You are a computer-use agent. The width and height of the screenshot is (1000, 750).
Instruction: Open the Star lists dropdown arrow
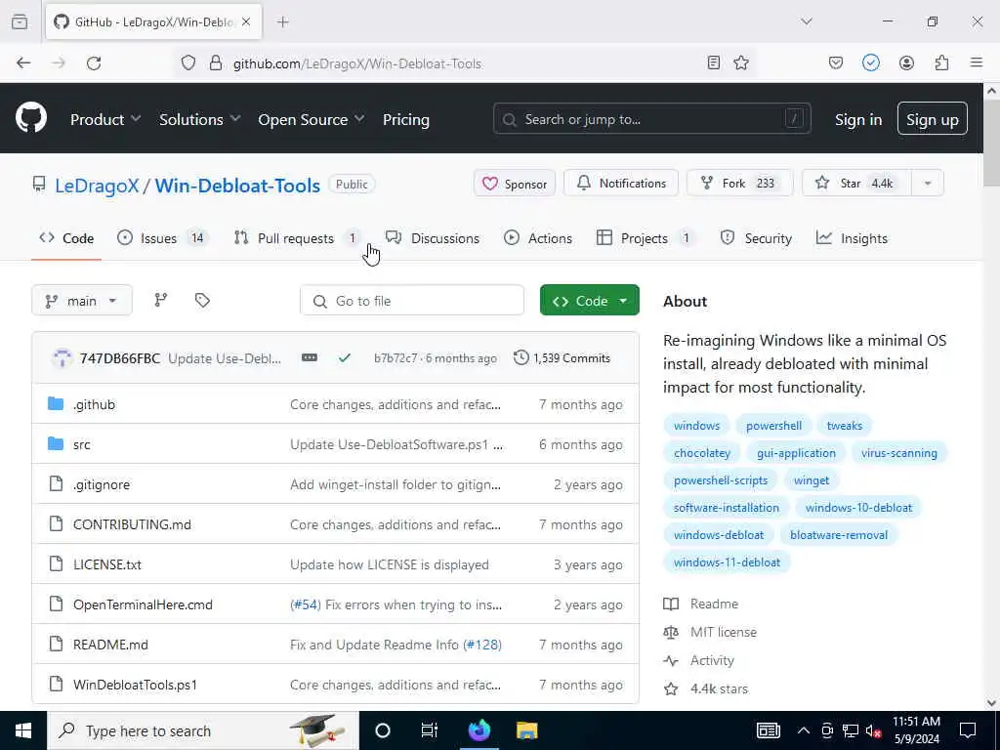[x=928, y=183]
